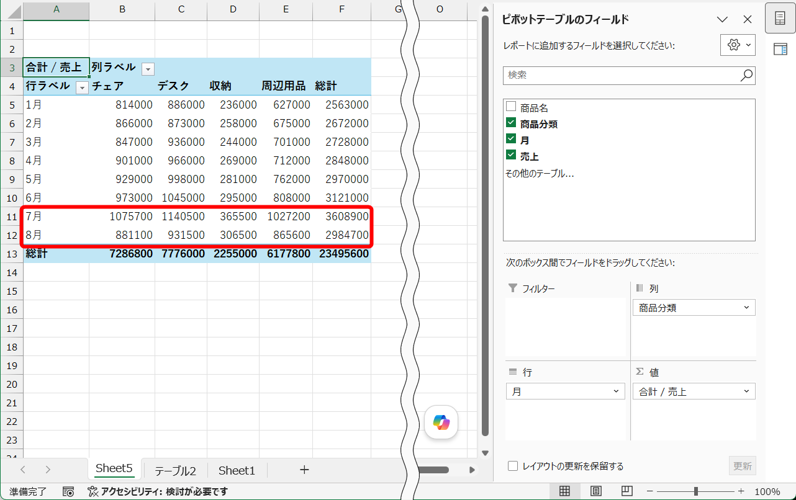
Task: Open the 行ラベル filter dropdown
Action: coord(82,87)
